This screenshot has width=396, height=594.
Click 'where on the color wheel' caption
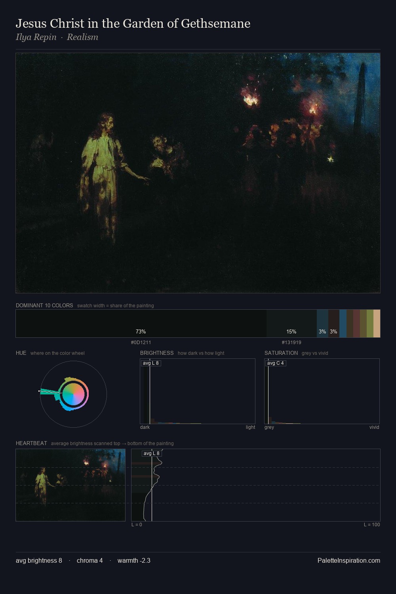57,353
